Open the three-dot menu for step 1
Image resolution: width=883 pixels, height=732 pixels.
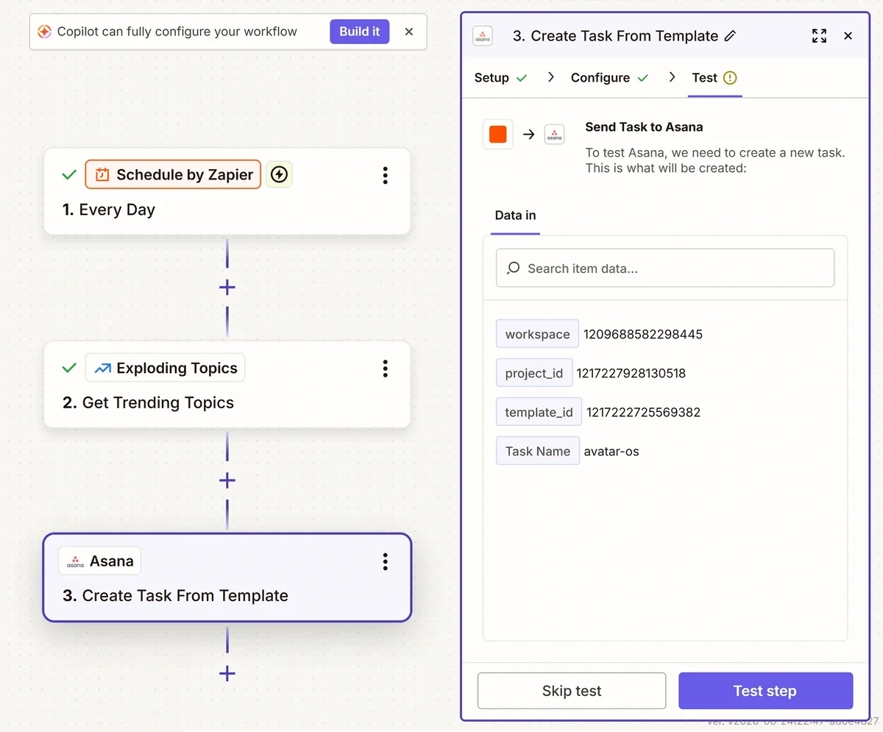click(x=385, y=175)
